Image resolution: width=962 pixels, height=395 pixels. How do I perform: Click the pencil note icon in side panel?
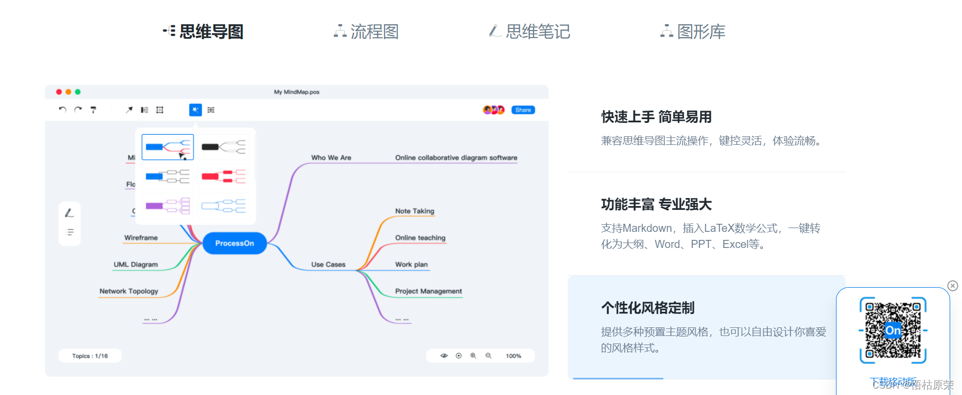point(69,213)
